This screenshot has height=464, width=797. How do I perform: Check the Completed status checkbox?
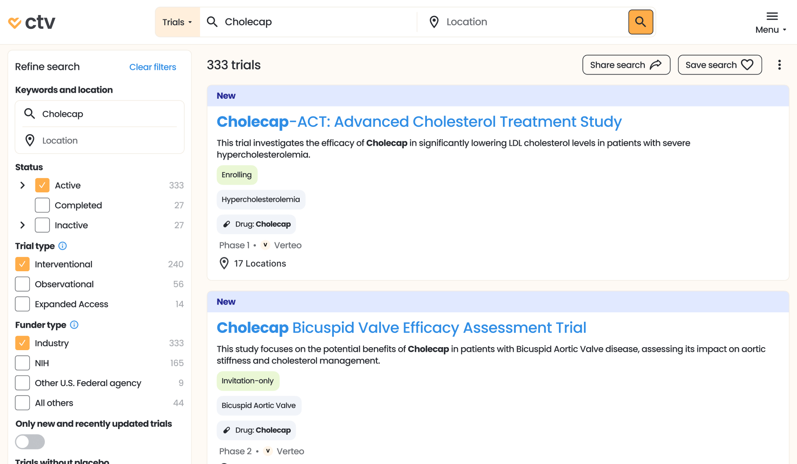tap(42, 205)
